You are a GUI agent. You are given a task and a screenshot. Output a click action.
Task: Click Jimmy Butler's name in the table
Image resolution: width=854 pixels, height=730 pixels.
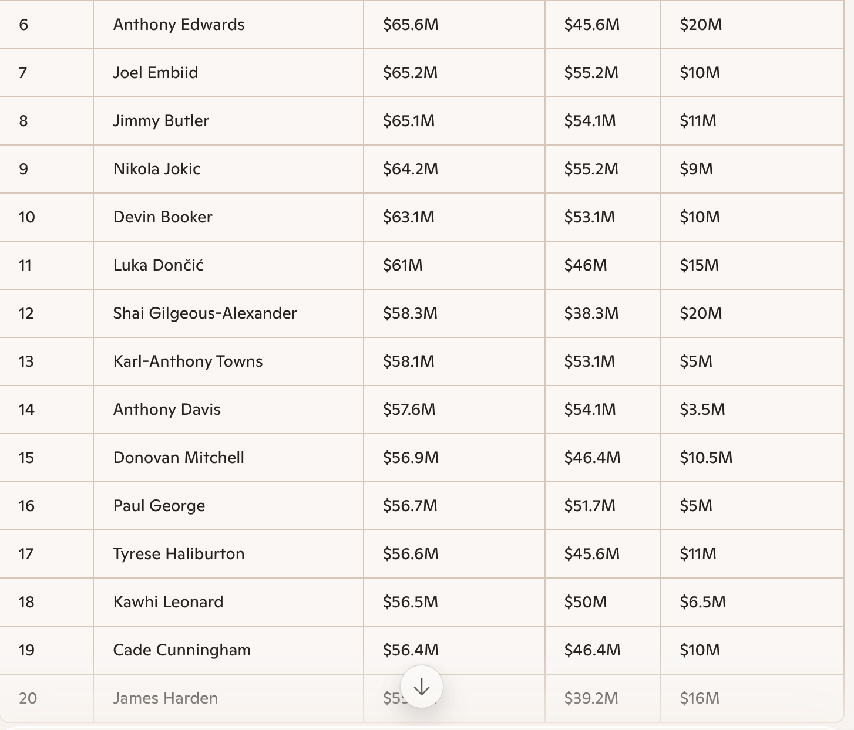pos(161,121)
